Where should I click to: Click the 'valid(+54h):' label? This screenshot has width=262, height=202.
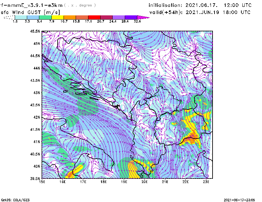[x=166, y=12]
